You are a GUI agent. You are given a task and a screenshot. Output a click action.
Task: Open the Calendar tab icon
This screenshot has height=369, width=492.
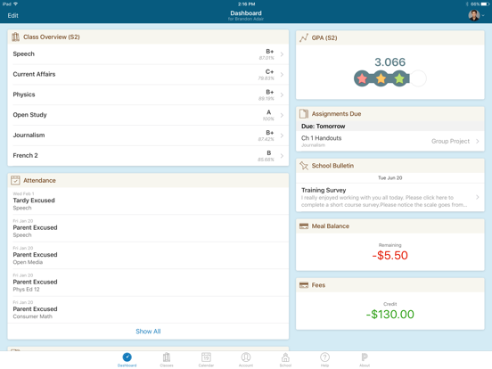coord(206,357)
